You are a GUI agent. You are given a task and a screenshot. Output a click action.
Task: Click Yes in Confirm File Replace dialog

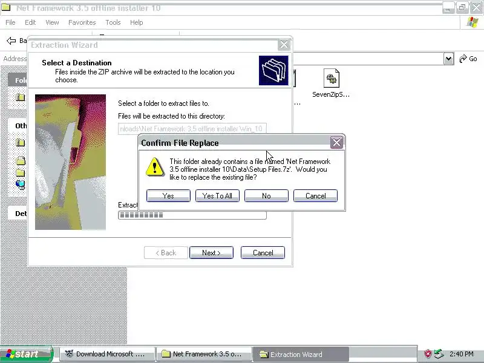(x=168, y=195)
